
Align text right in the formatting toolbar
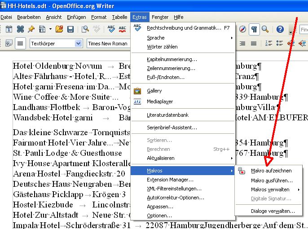tap(242, 43)
